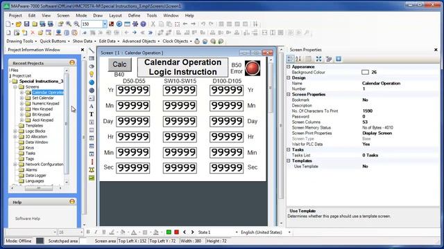This screenshot has width=444, height=249.
Task: Click the Software Help link
Action: click(x=28, y=219)
